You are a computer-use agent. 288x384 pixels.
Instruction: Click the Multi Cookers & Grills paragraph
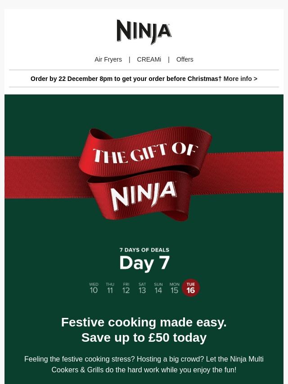[x=144, y=364]
